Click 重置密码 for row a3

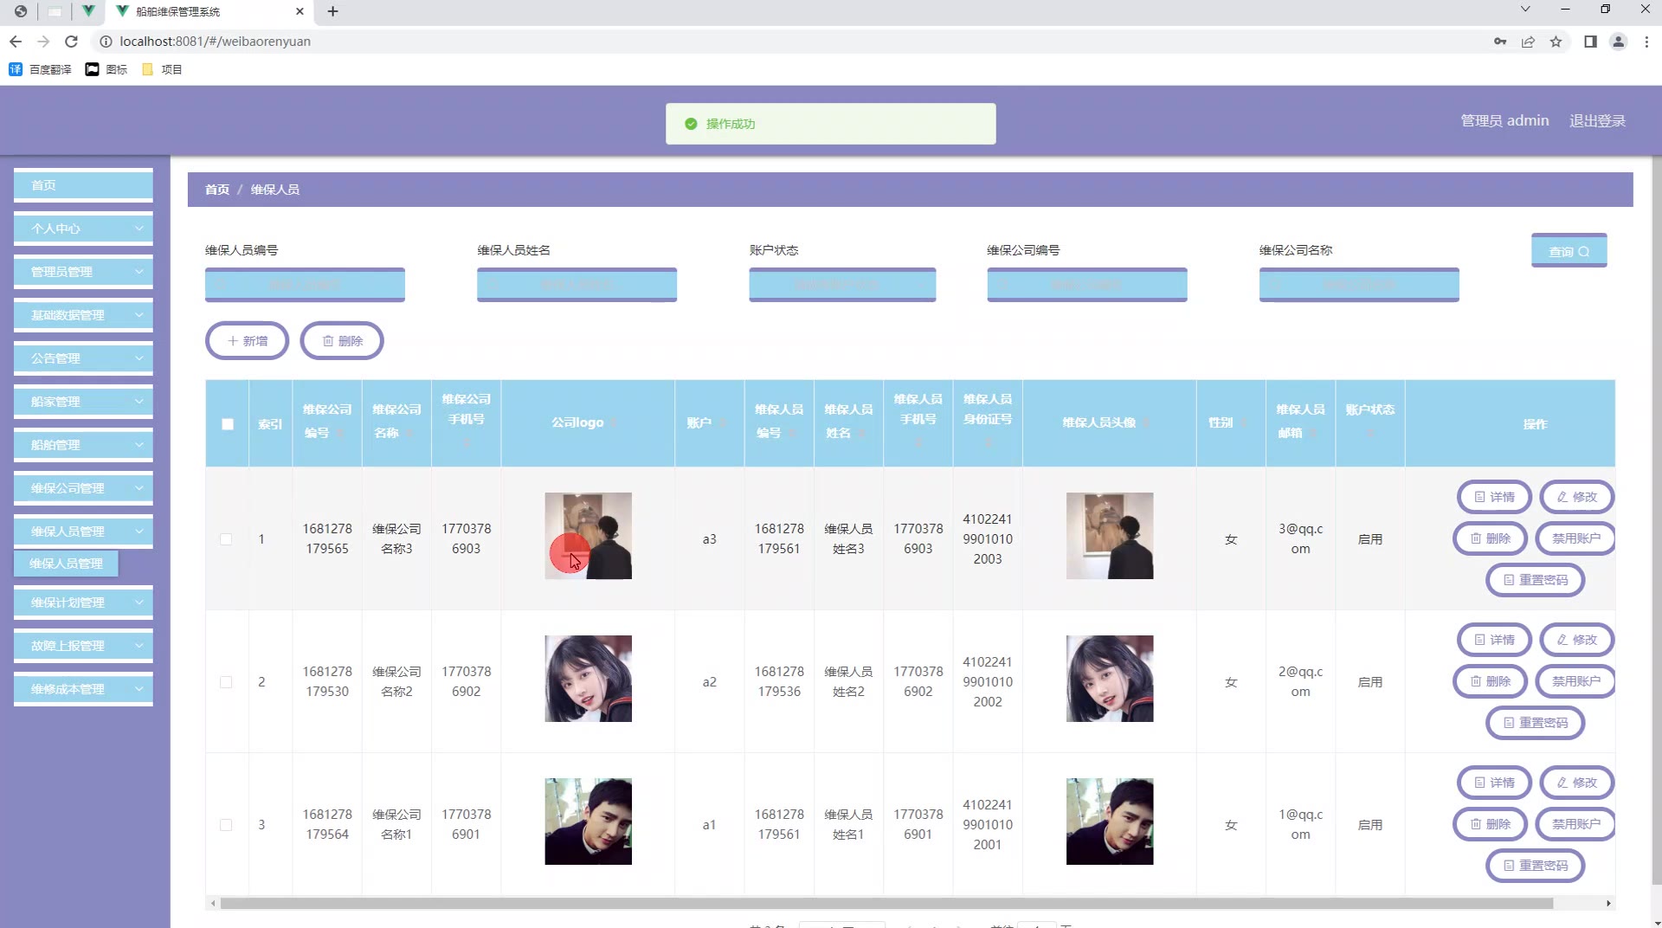[x=1535, y=580]
